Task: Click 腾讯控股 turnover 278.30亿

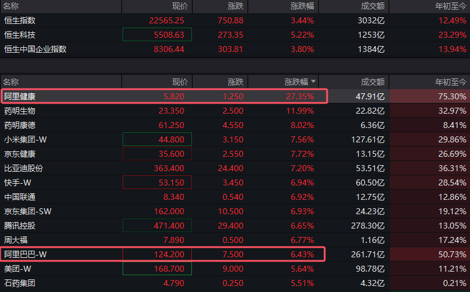Action: tap(368, 226)
